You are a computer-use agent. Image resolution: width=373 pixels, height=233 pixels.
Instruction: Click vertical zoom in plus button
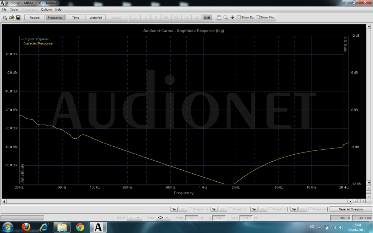click(x=369, y=188)
